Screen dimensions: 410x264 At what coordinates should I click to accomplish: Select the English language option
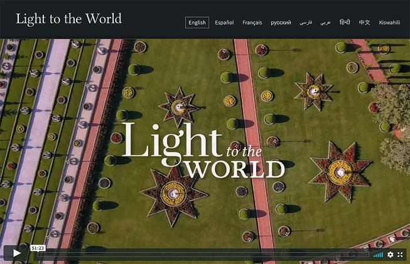coord(197,23)
